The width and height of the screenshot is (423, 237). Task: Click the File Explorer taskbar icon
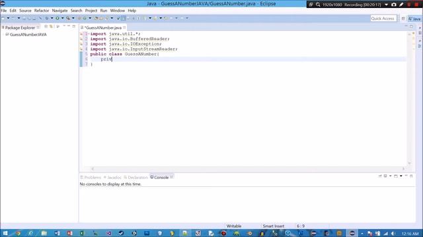[44, 233]
